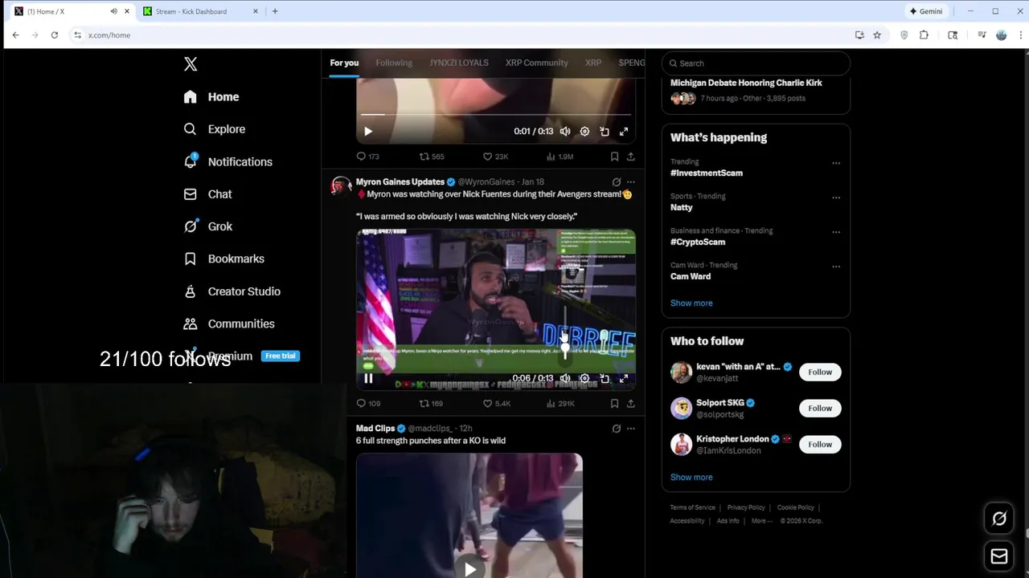Click the Premium Free trial badge
This screenshot has width=1029, height=578.
(281, 356)
